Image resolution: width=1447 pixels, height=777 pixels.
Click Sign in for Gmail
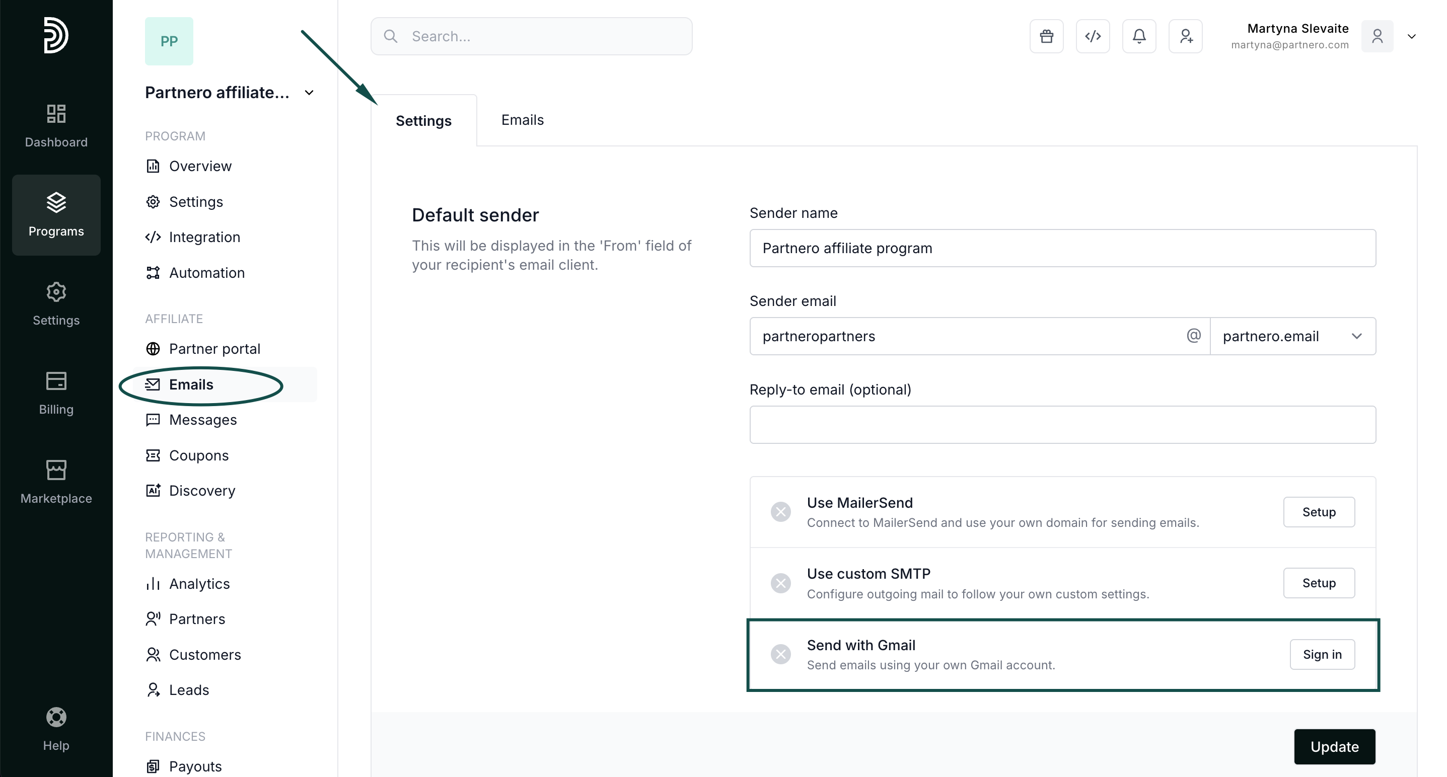click(x=1322, y=655)
